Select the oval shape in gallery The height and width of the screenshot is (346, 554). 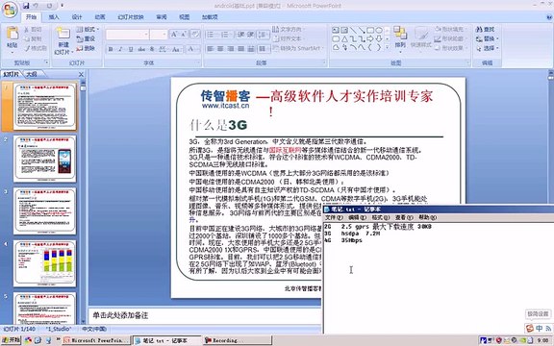tap(379, 30)
